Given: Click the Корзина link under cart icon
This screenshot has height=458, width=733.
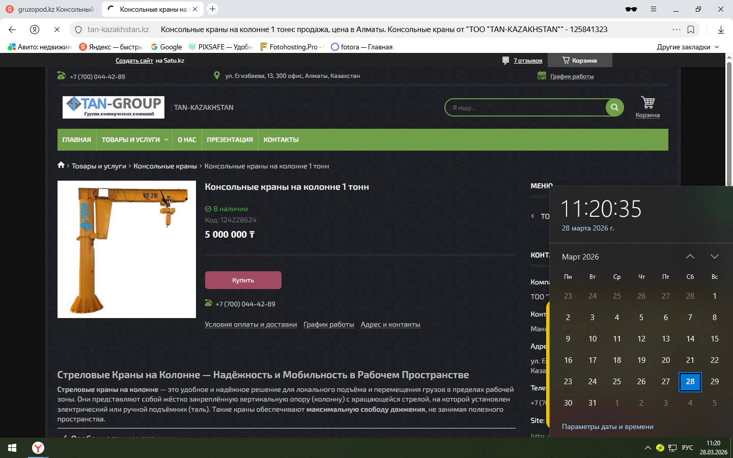Looking at the screenshot, I should tap(647, 115).
